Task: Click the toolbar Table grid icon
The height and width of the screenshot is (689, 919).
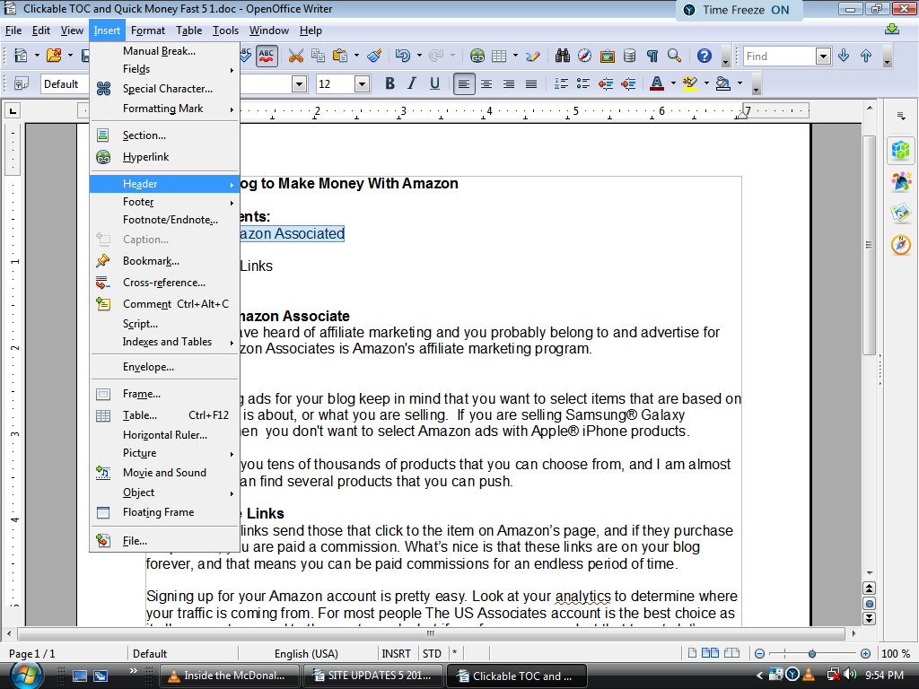Action: pos(499,56)
